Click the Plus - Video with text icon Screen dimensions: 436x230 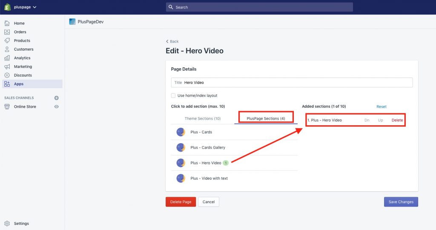pyautogui.click(x=181, y=178)
